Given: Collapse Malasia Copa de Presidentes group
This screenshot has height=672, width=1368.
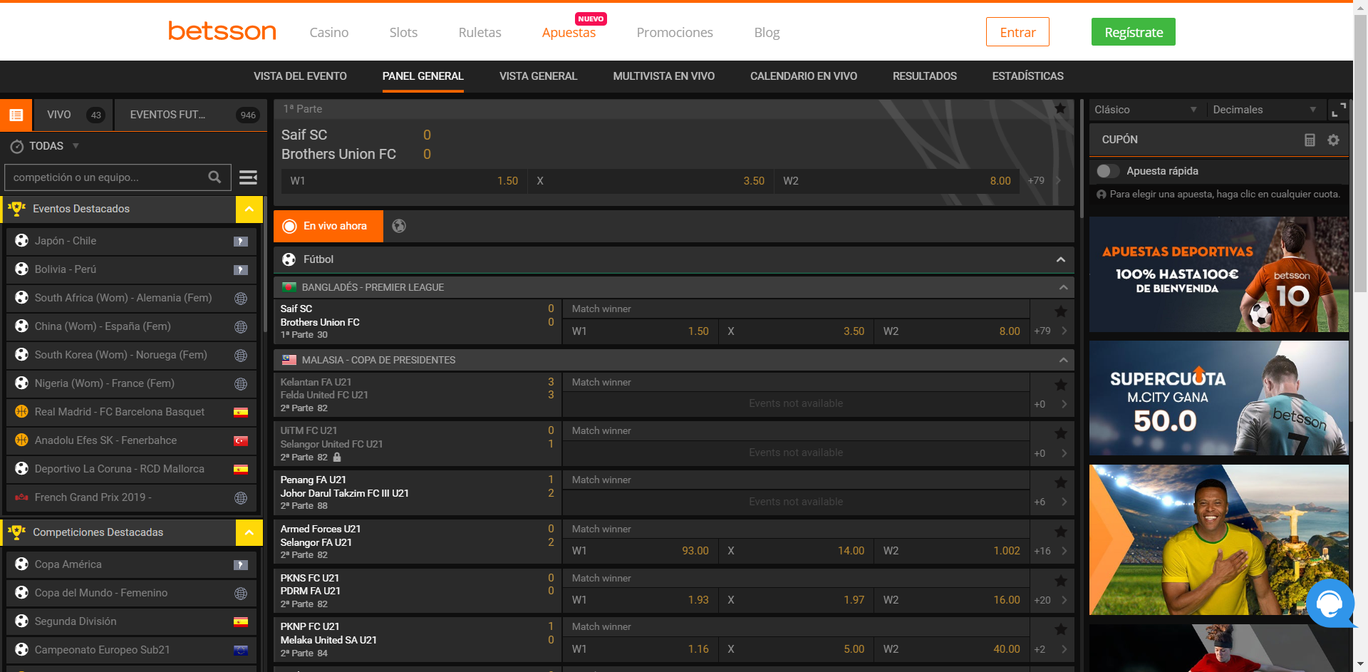Looking at the screenshot, I should pyautogui.click(x=1063, y=360).
